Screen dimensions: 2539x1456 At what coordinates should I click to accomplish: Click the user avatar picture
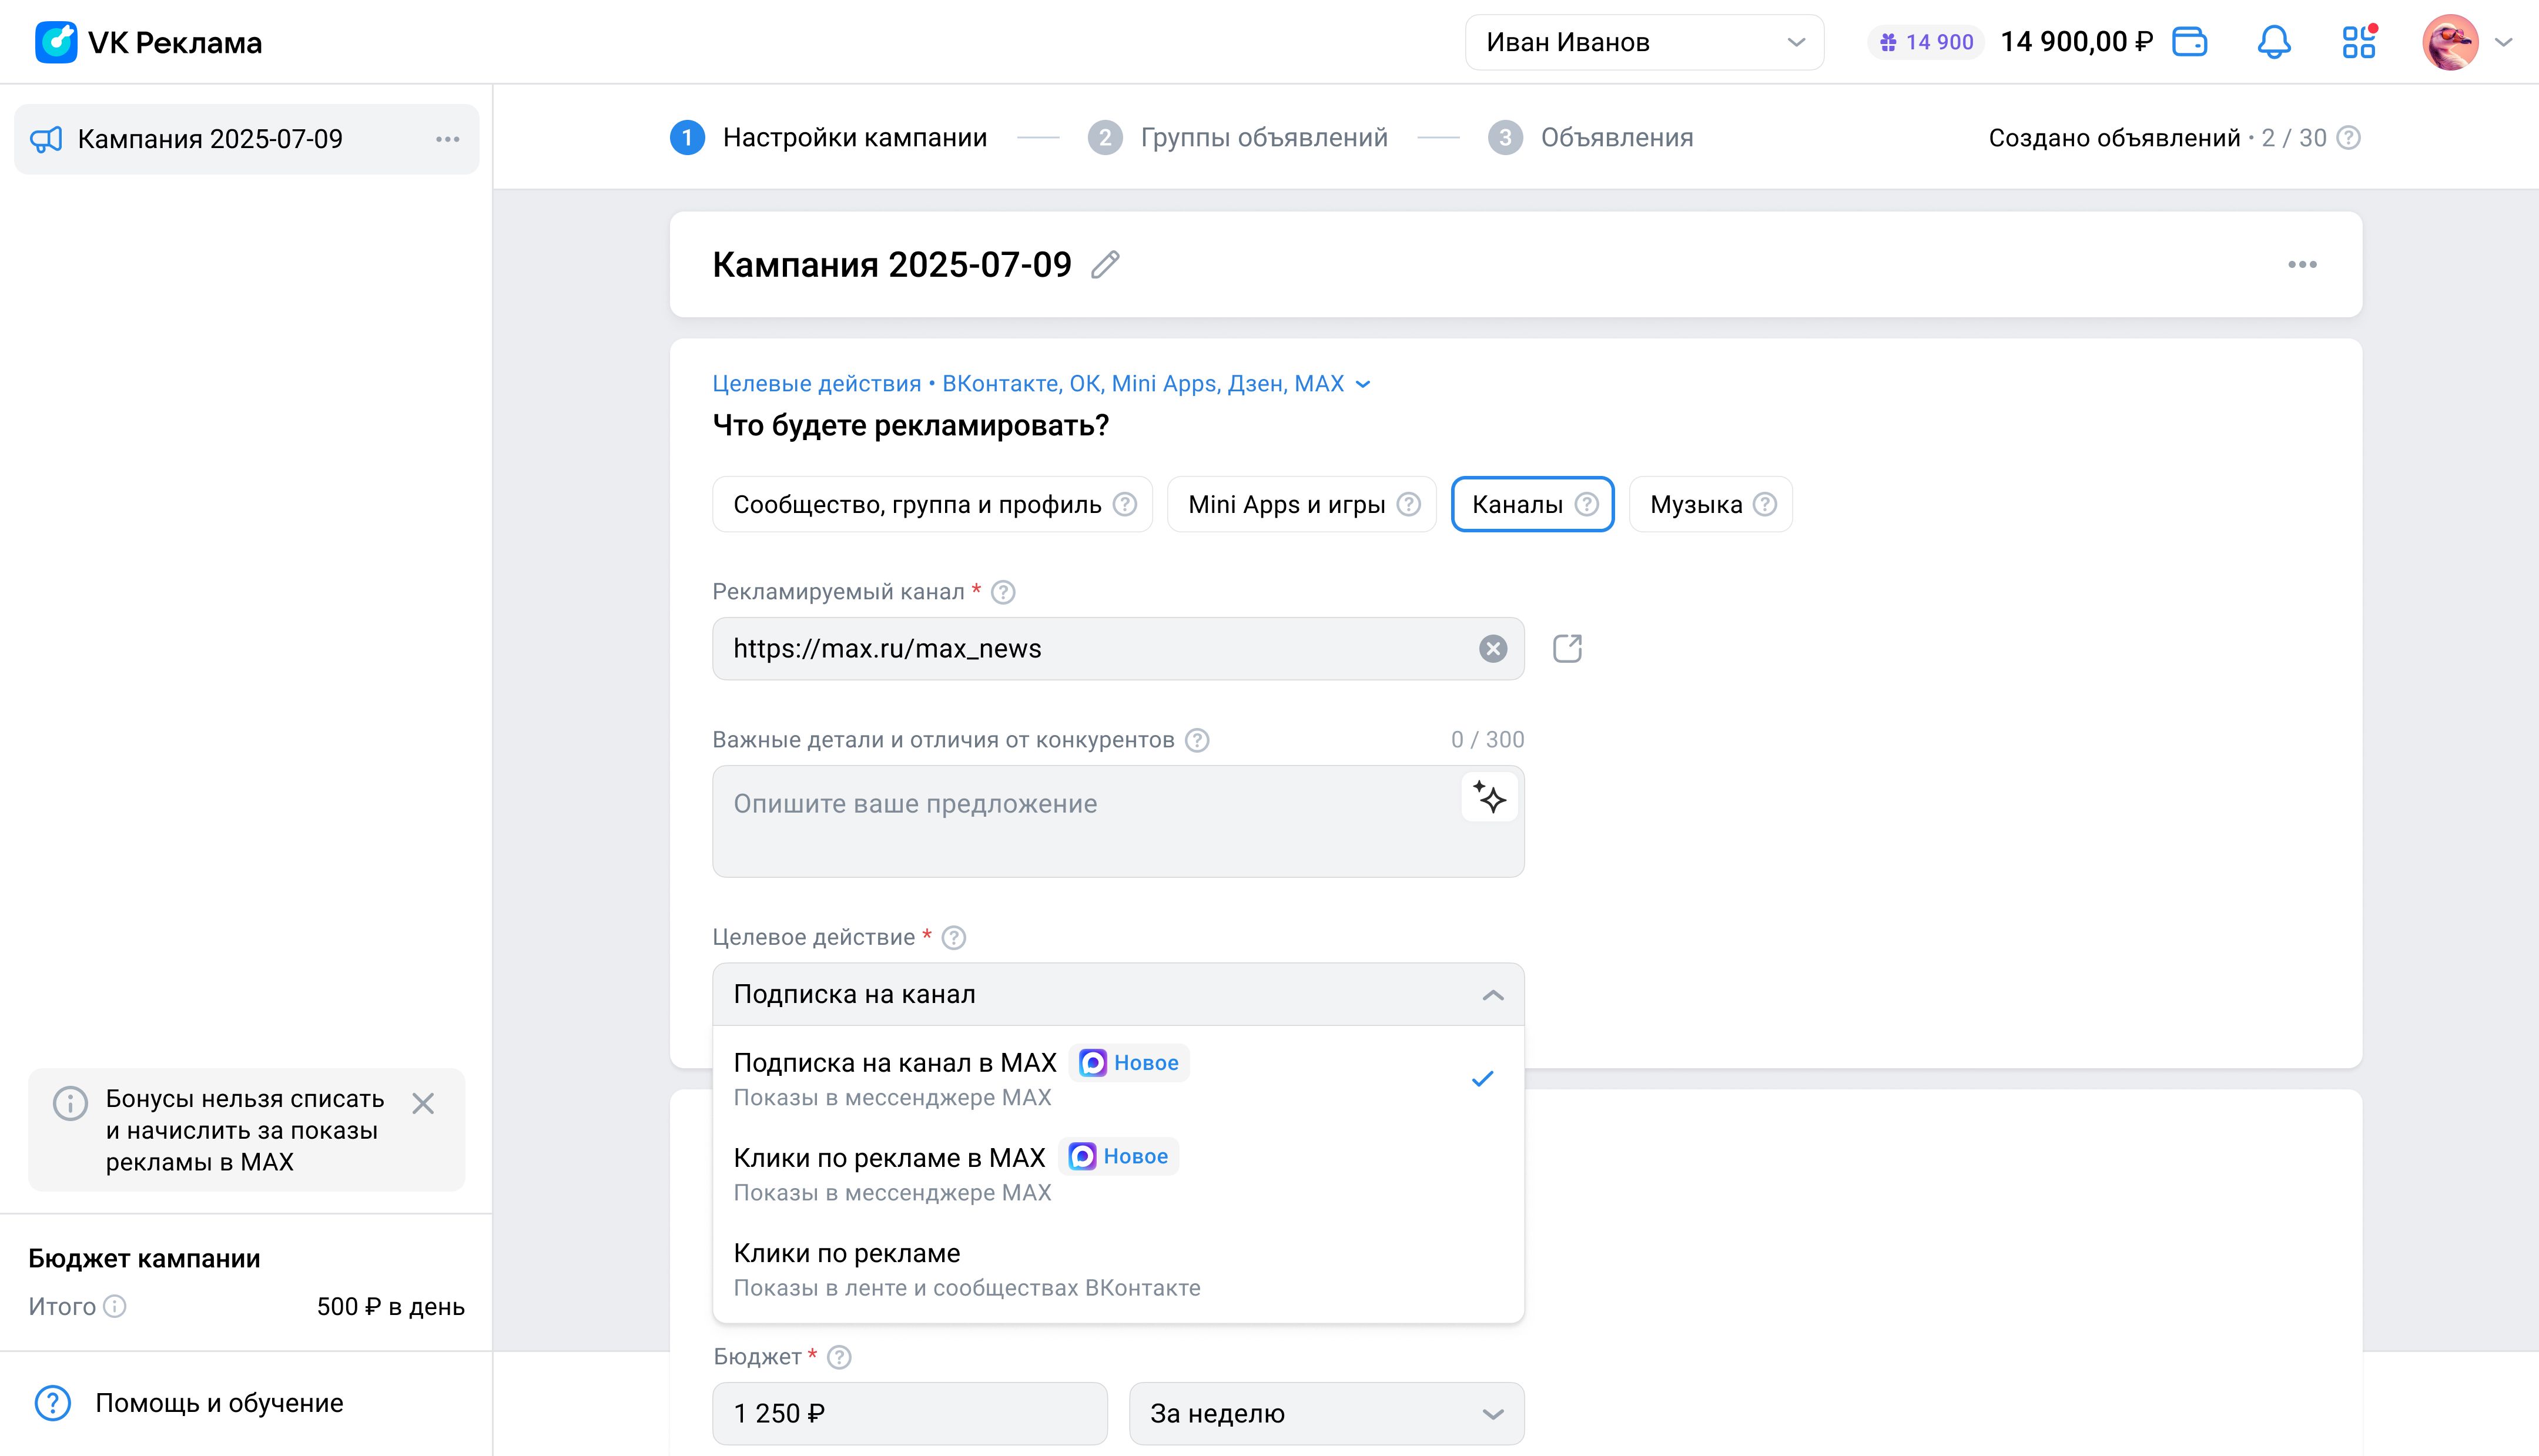pos(2450,42)
